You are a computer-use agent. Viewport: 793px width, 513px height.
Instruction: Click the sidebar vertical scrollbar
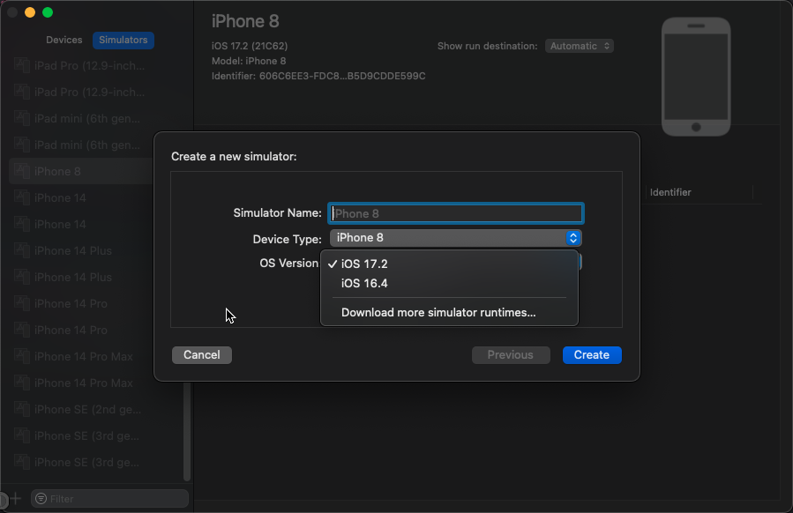point(187,432)
